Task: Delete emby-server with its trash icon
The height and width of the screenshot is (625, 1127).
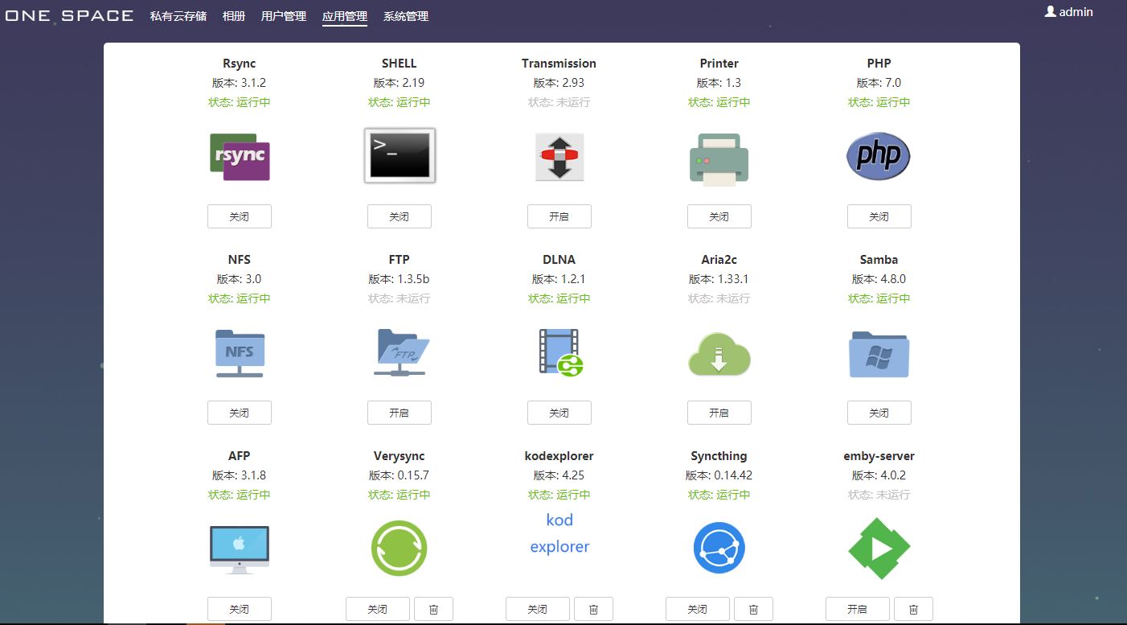Action: tap(914, 609)
